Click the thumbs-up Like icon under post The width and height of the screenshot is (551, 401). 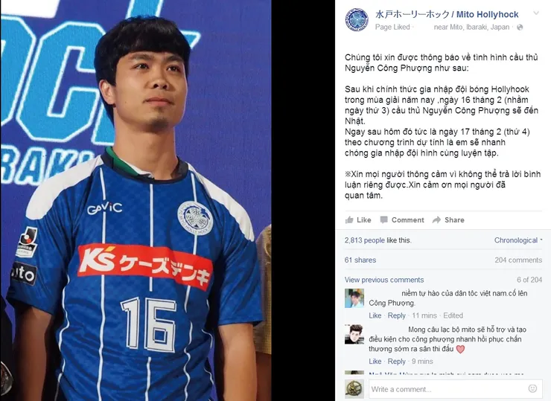[349, 220]
